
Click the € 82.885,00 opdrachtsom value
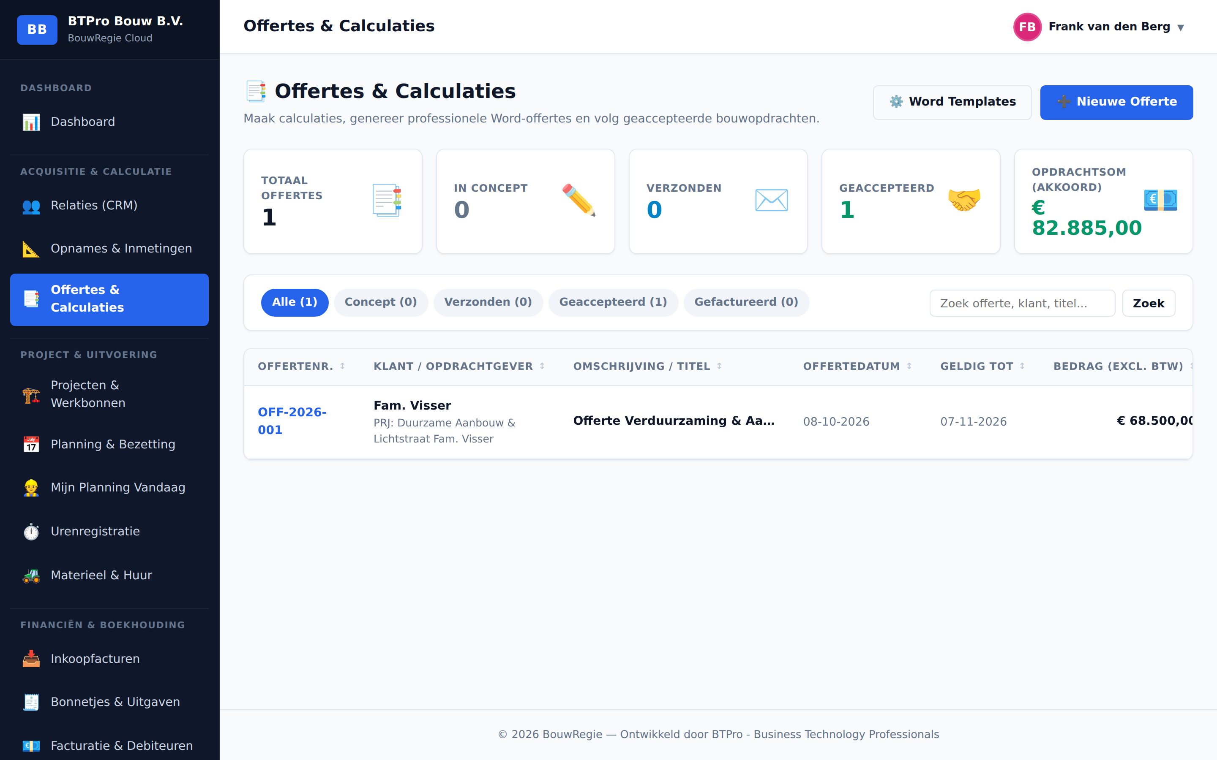(1086, 218)
